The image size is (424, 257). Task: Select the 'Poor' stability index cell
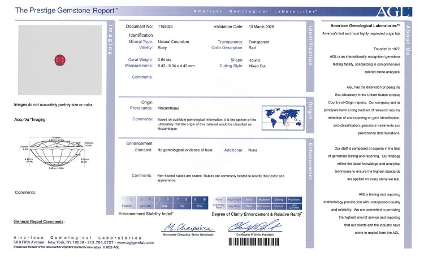200,206
